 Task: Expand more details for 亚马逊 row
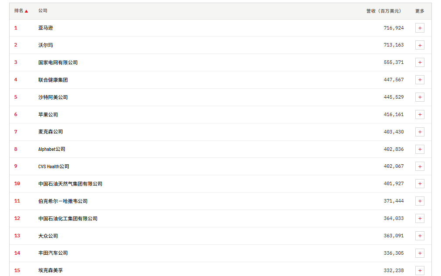(x=420, y=28)
